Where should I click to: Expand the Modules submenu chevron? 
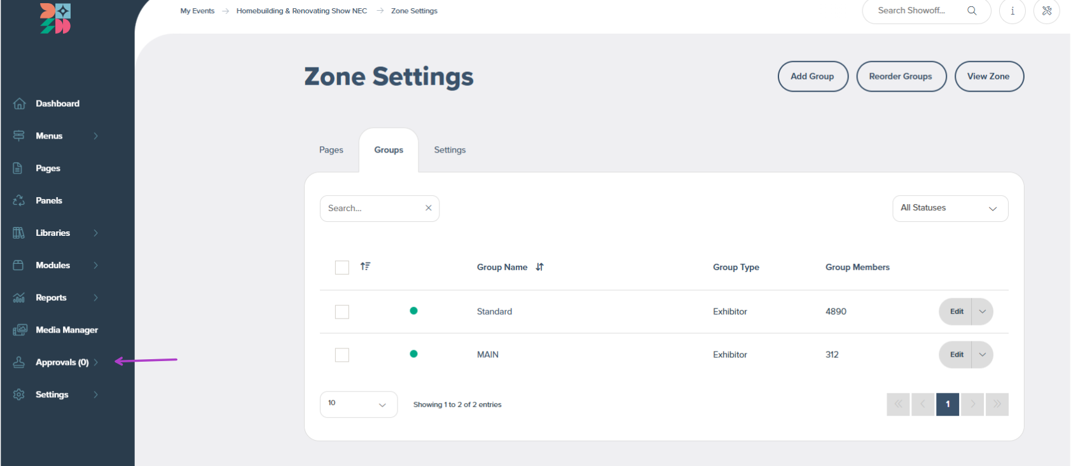click(x=96, y=265)
